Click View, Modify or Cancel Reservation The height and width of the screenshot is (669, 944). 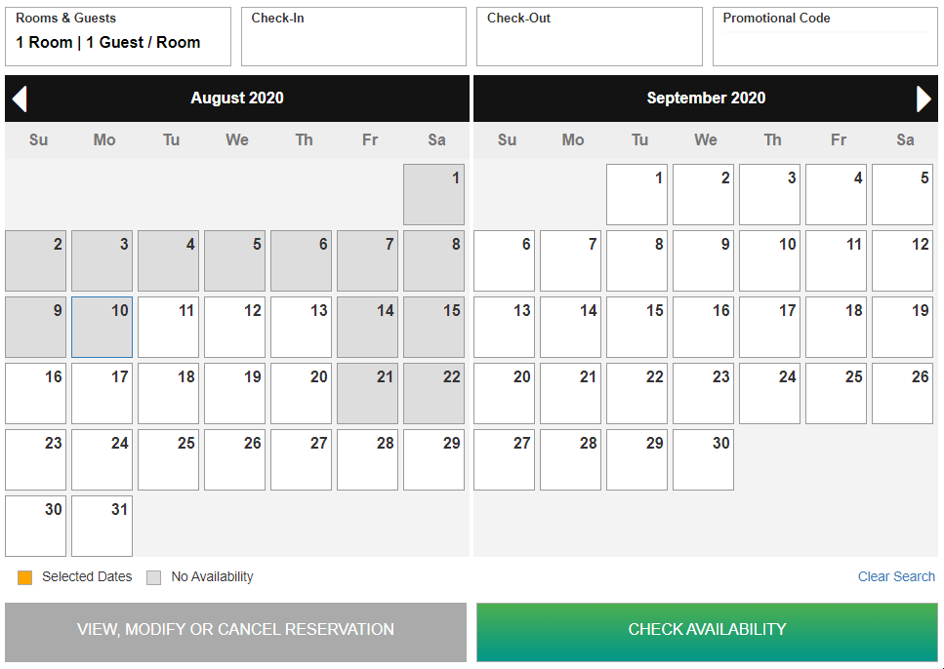click(235, 630)
